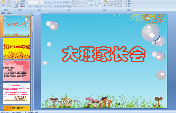Open Align Text (对齐文本) menu
Image resolution: width=176 pixels, height=113 pixels.
(x=76, y=4)
